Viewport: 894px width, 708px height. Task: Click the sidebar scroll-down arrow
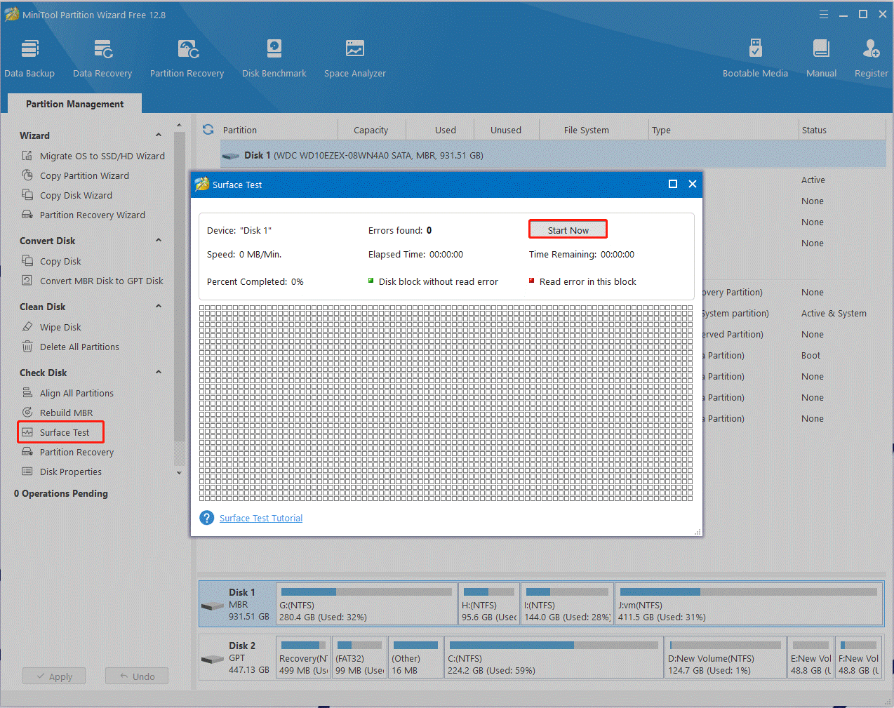[179, 473]
